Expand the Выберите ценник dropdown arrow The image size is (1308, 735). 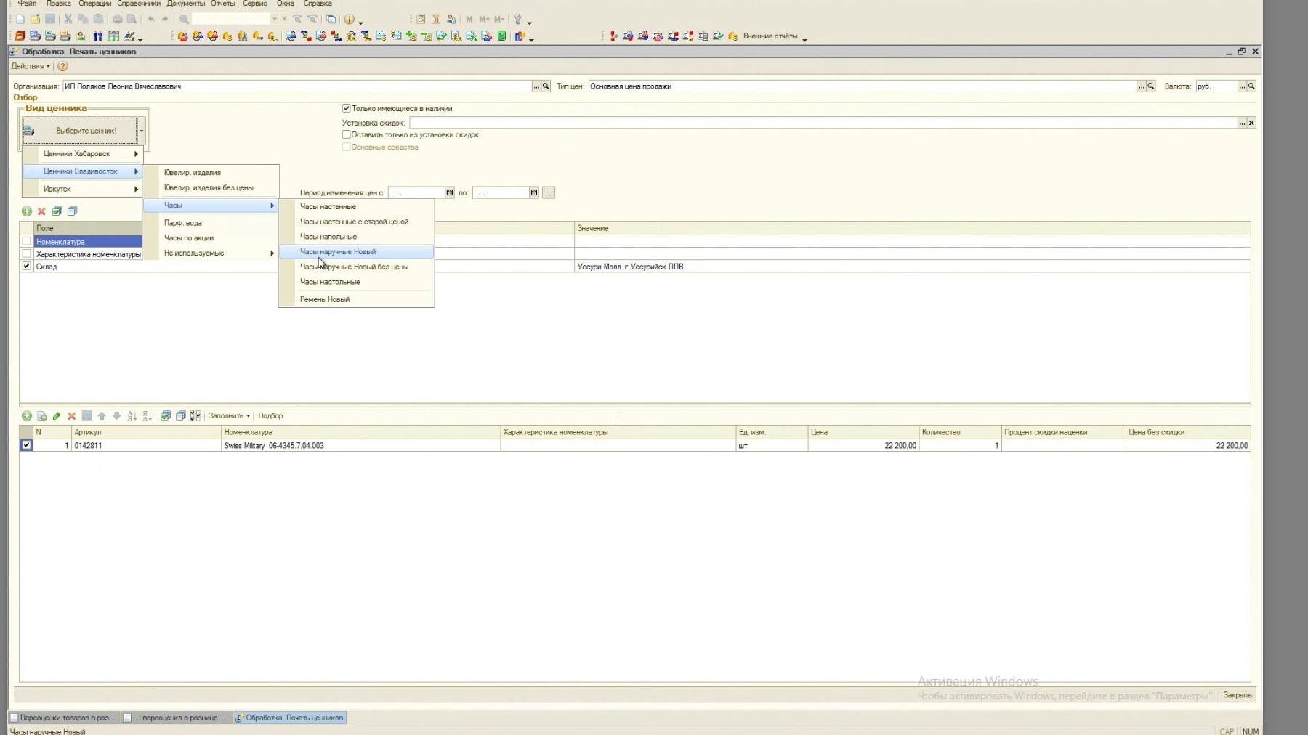[x=142, y=131]
